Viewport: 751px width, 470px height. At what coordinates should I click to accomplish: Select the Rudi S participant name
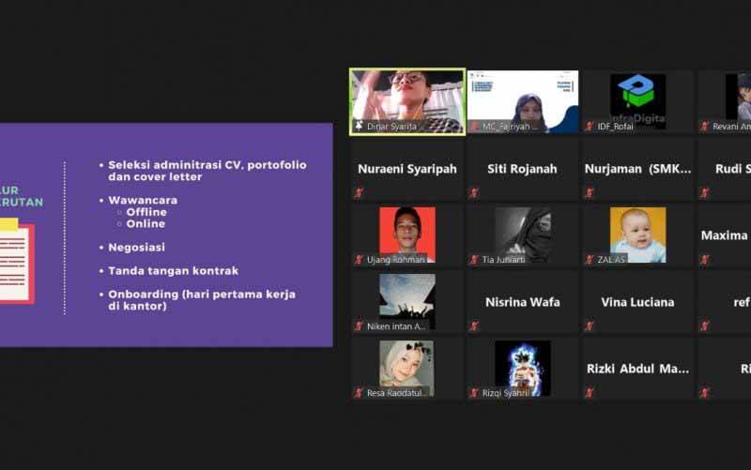pyautogui.click(x=733, y=169)
